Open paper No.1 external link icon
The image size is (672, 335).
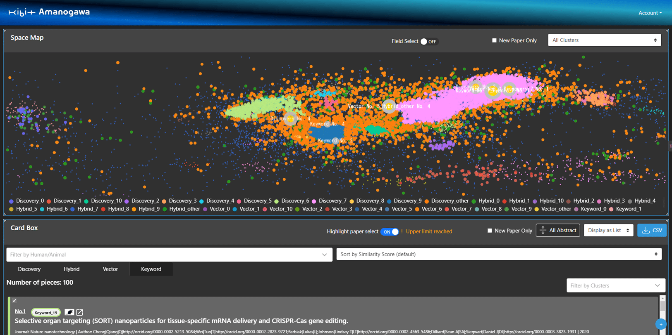80,312
